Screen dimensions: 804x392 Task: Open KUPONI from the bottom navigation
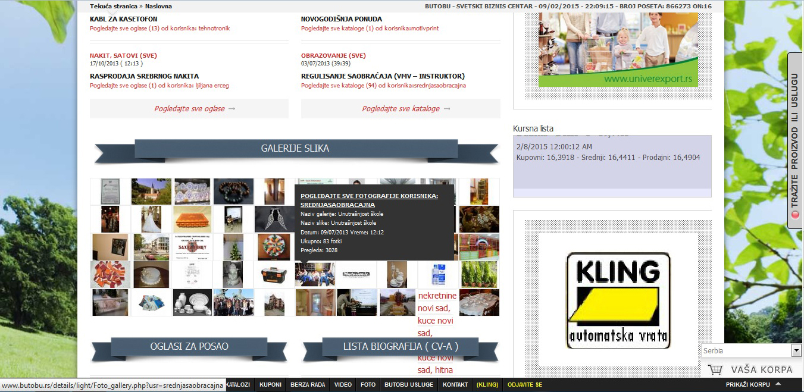click(270, 384)
